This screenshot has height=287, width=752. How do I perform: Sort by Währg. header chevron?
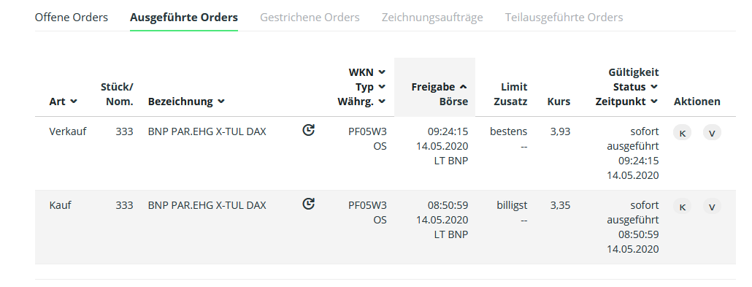tap(382, 102)
